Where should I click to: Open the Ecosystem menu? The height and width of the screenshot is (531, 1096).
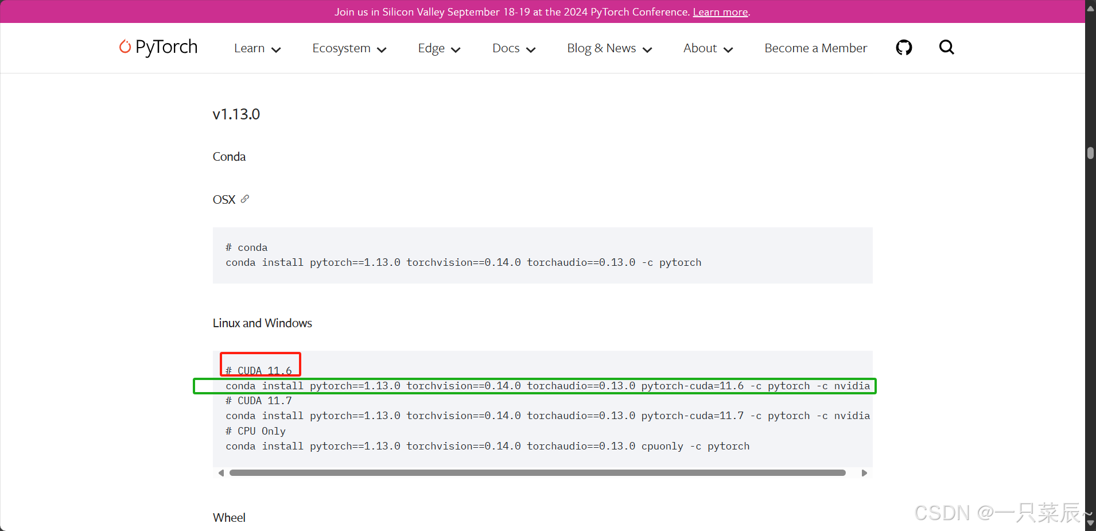[349, 48]
